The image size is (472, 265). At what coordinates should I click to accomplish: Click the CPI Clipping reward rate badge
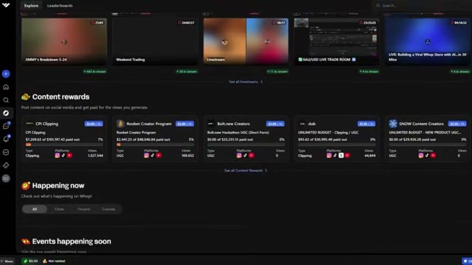point(93,124)
